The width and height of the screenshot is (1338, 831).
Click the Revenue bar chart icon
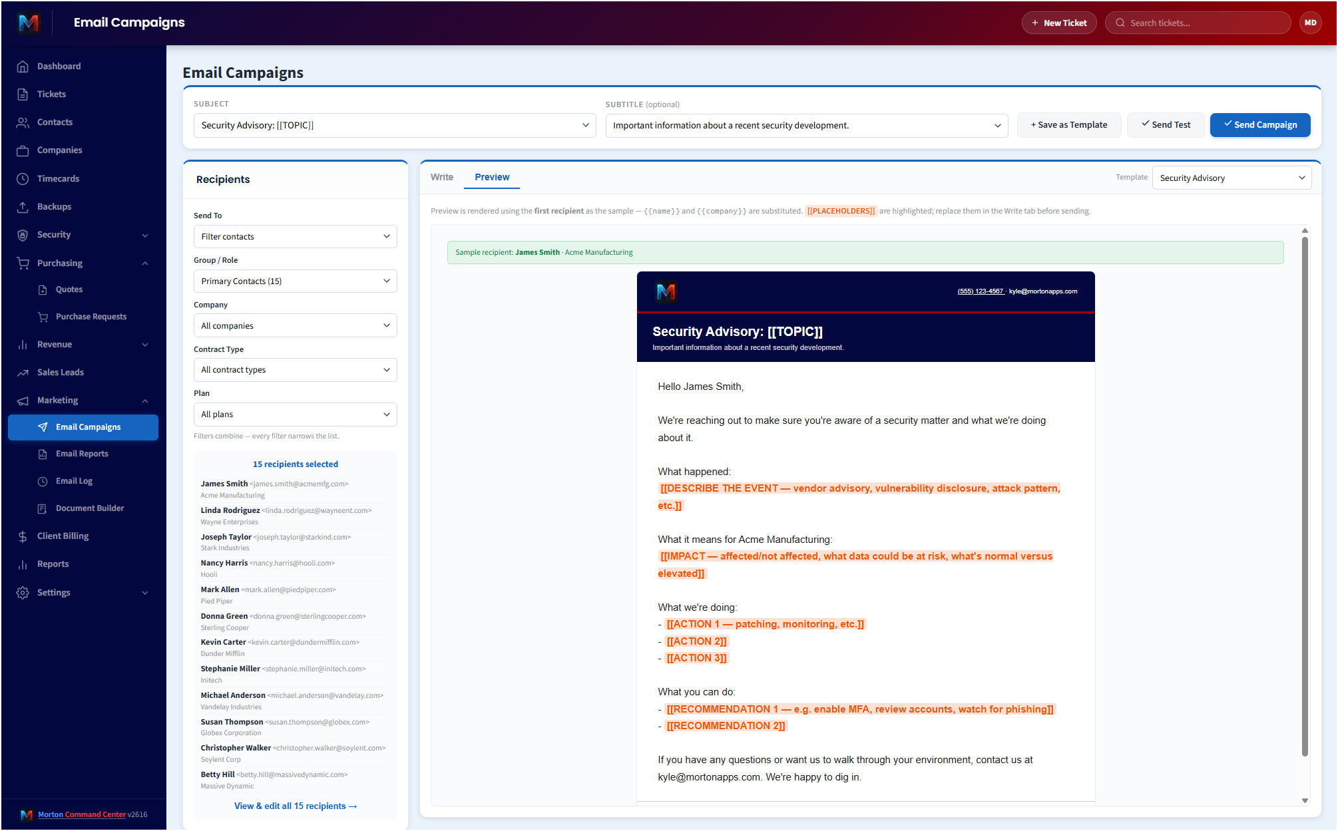23,344
